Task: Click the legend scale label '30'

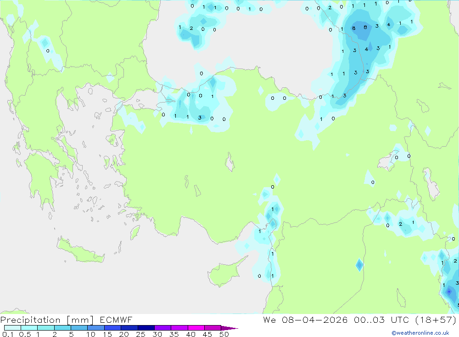Action: click(x=157, y=334)
